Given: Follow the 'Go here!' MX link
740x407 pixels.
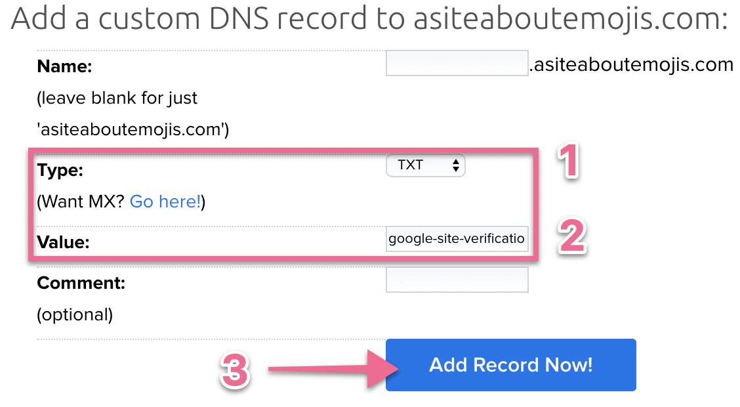Looking at the screenshot, I should pos(165,202).
